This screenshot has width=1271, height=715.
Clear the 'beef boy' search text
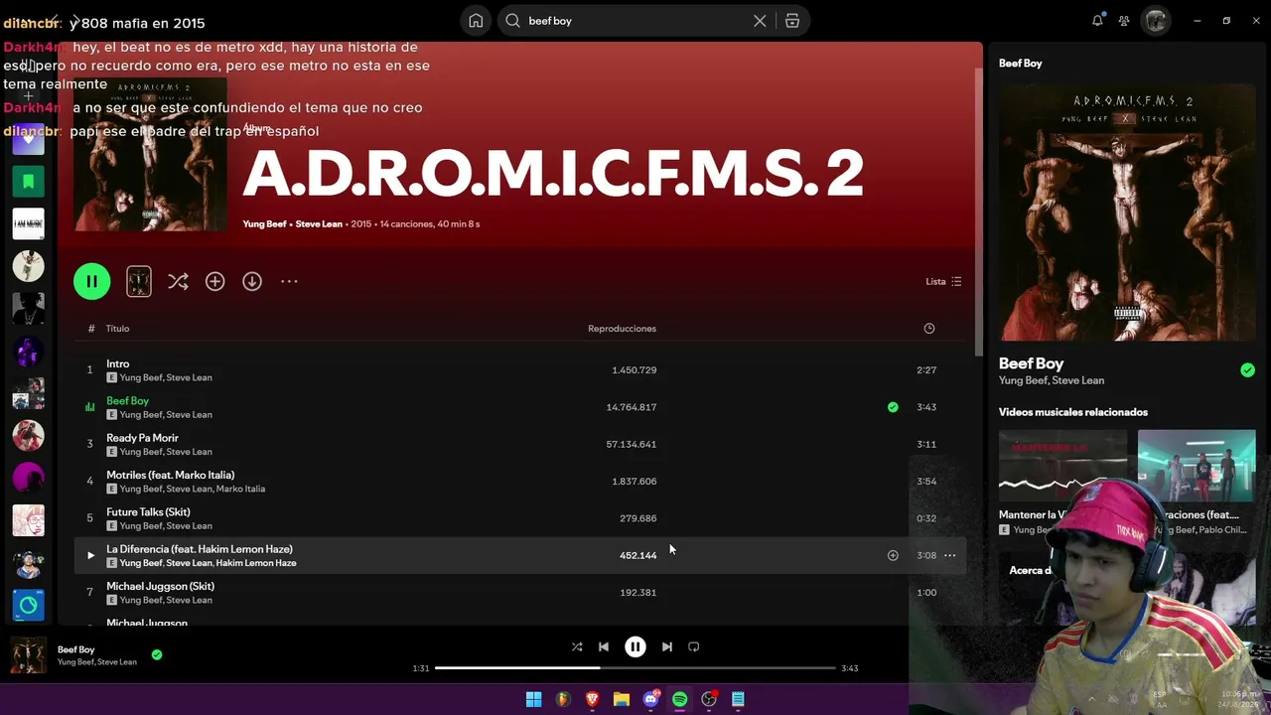(x=760, y=21)
